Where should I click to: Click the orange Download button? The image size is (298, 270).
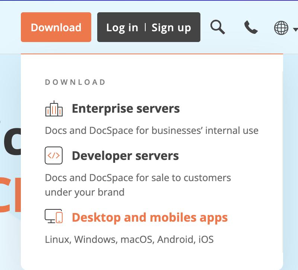[56, 27]
